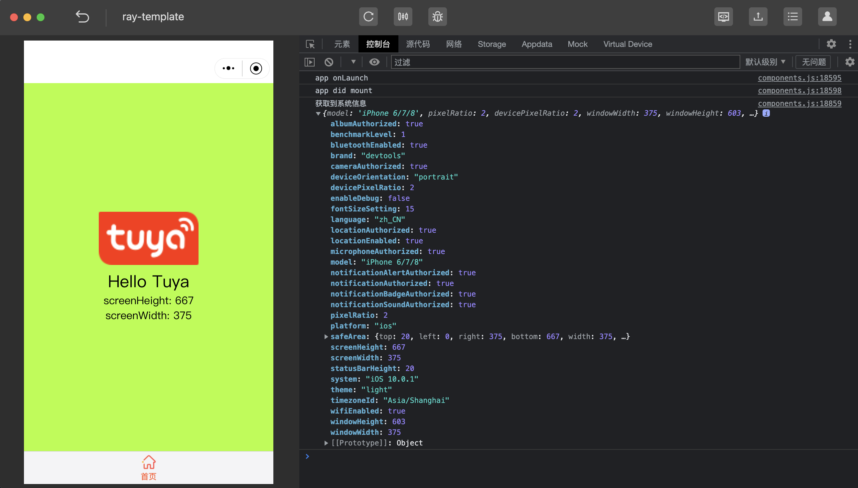
Task: Select the 控制台 console tab
Action: (378, 44)
